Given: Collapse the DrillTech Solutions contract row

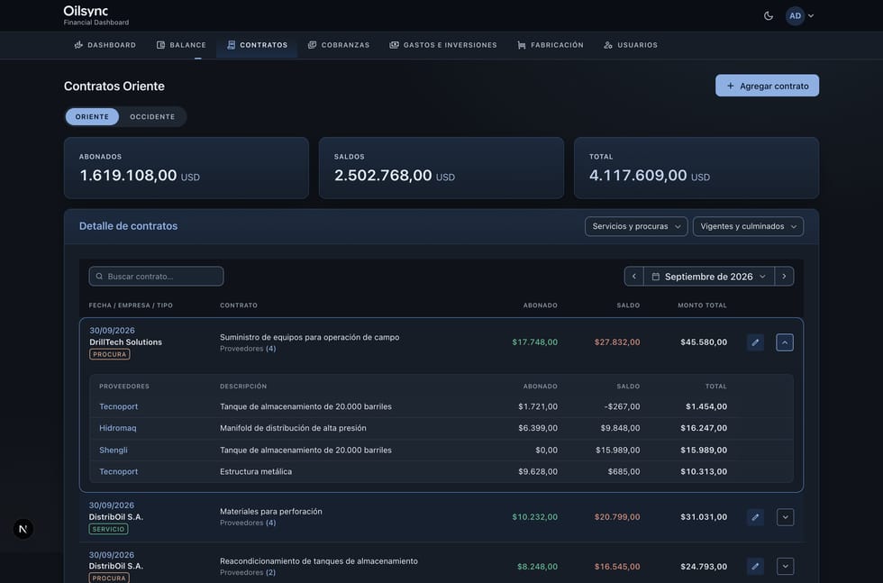Looking at the screenshot, I should 785,342.
